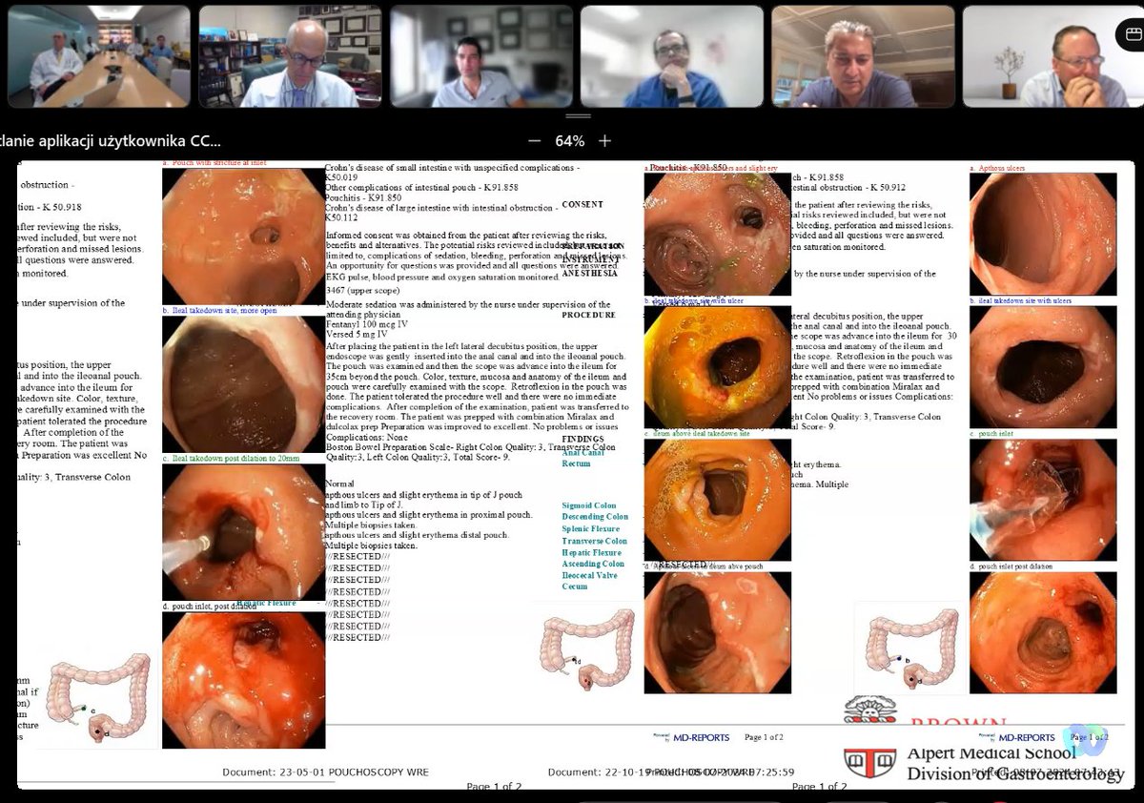Viewport: 1144px width, 803px height.
Task: Click the MD-REPORTS link in the right footer
Action: (x=1027, y=737)
